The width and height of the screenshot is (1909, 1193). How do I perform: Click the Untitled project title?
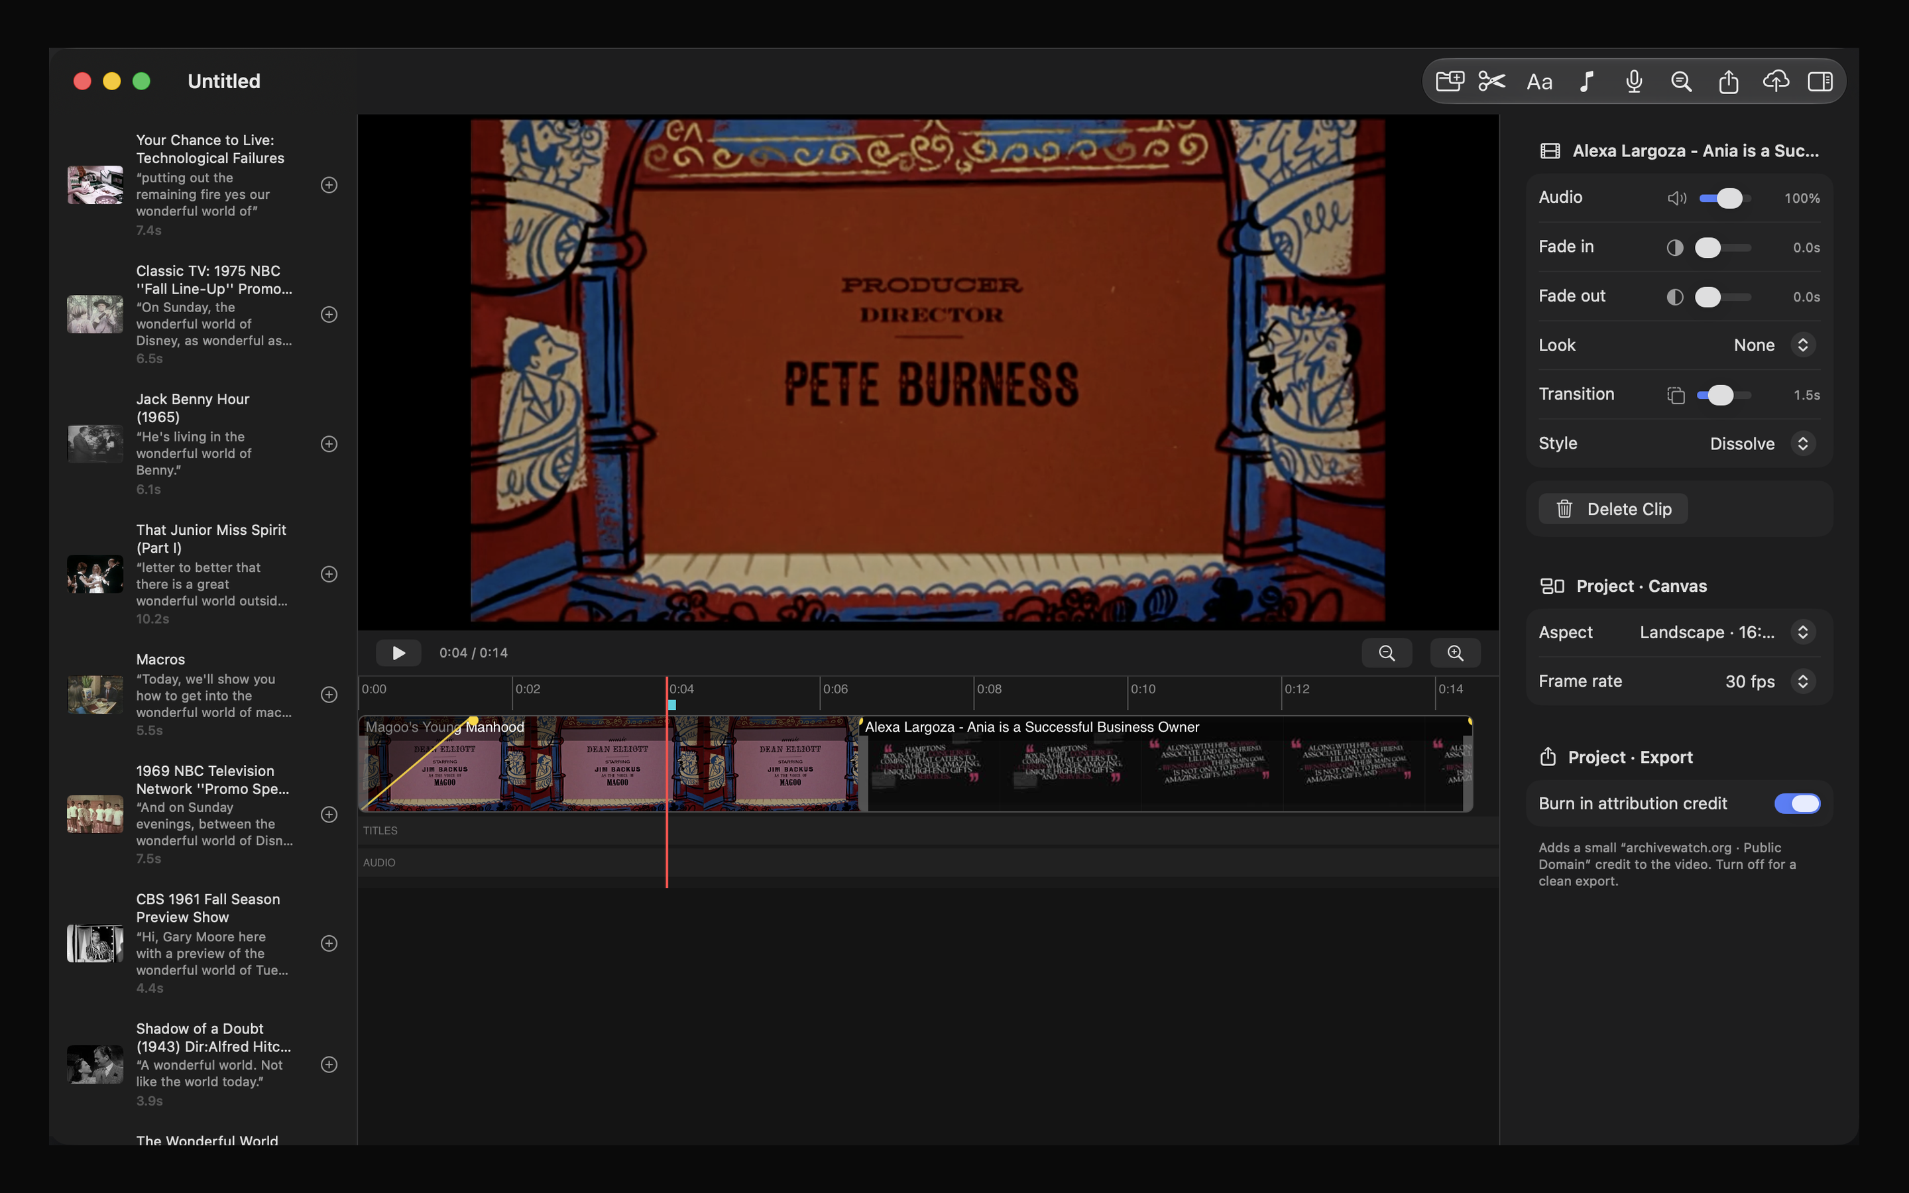[x=224, y=82]
